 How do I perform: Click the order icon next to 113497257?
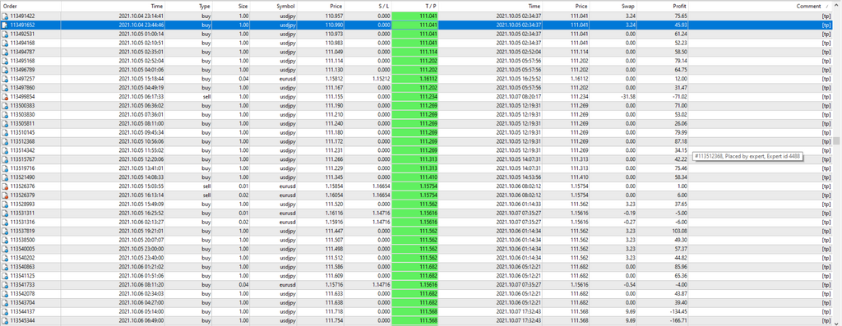click(x=5, y=79)
